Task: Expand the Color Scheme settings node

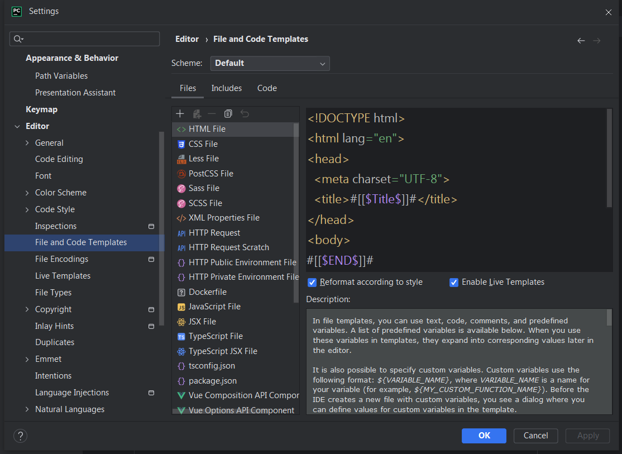Action: 27,193
